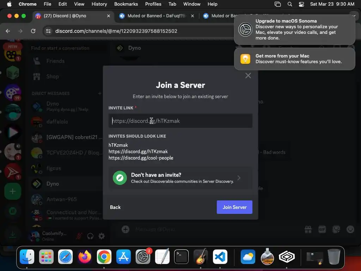
Task: Open the gift Nitro icon
Action: [308, 229]
